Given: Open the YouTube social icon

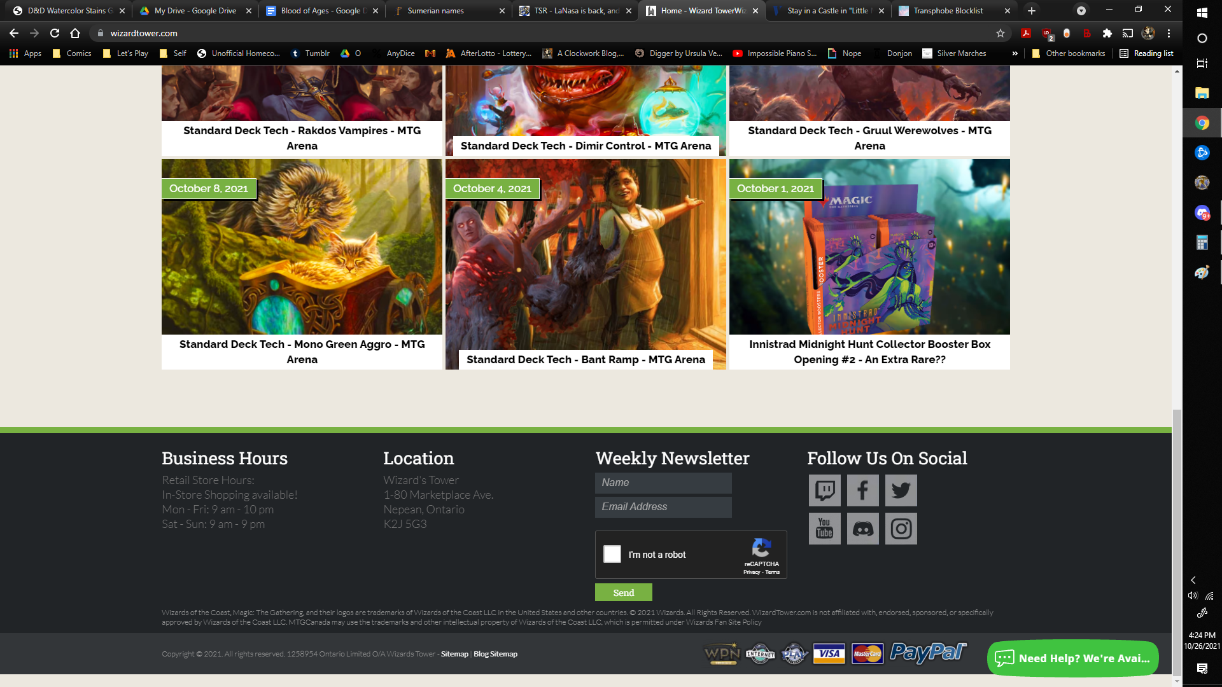Looking at the screenshot, I should pos(824,529).
